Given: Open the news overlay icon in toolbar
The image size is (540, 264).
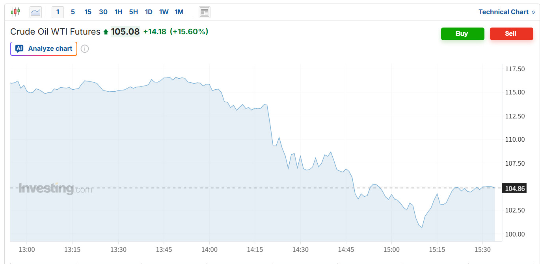Looking at the screenshot, I should pyautogui.click(x=204, y=12).
